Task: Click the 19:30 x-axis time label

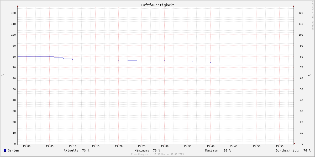Action: 165,146
